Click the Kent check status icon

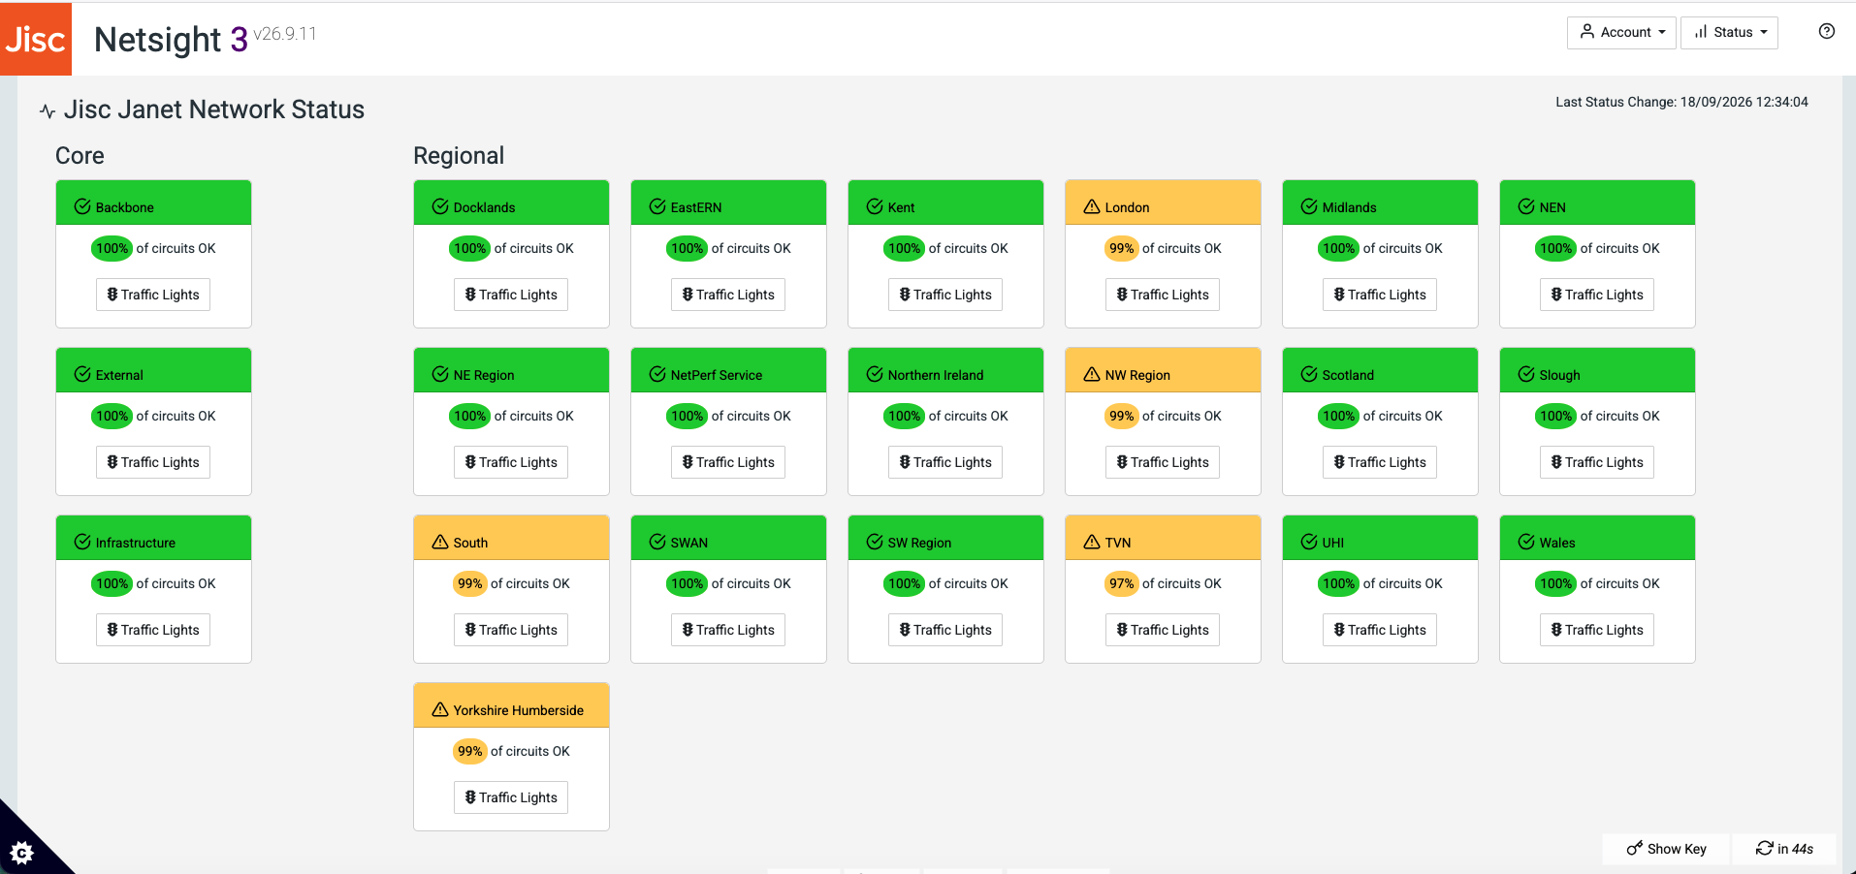click(875, 206)
